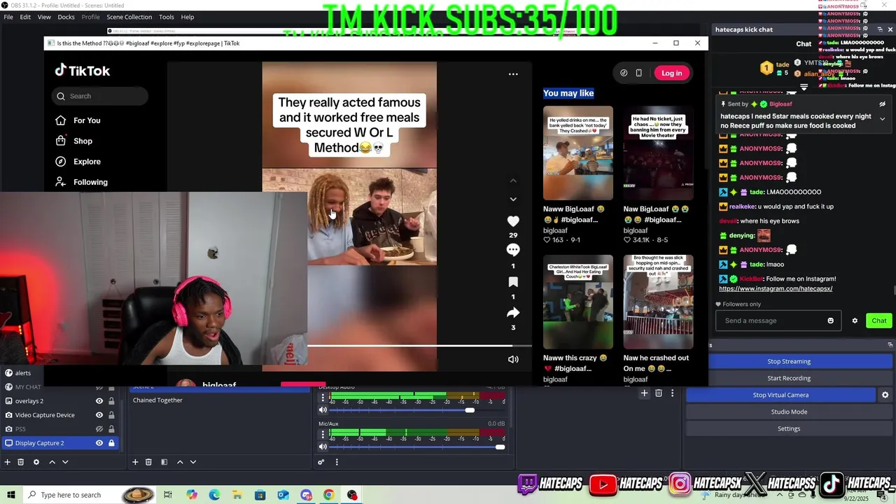Screen dimensions: 896x504
Task: Collapse the pinned message chevron
Action: coord(882,119)
